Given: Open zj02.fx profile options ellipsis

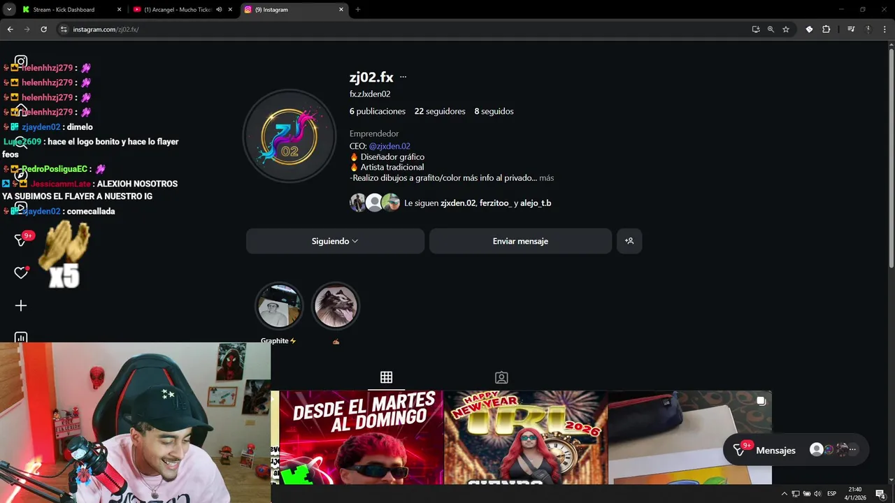Looking at the screenshot, I should 403,78.
